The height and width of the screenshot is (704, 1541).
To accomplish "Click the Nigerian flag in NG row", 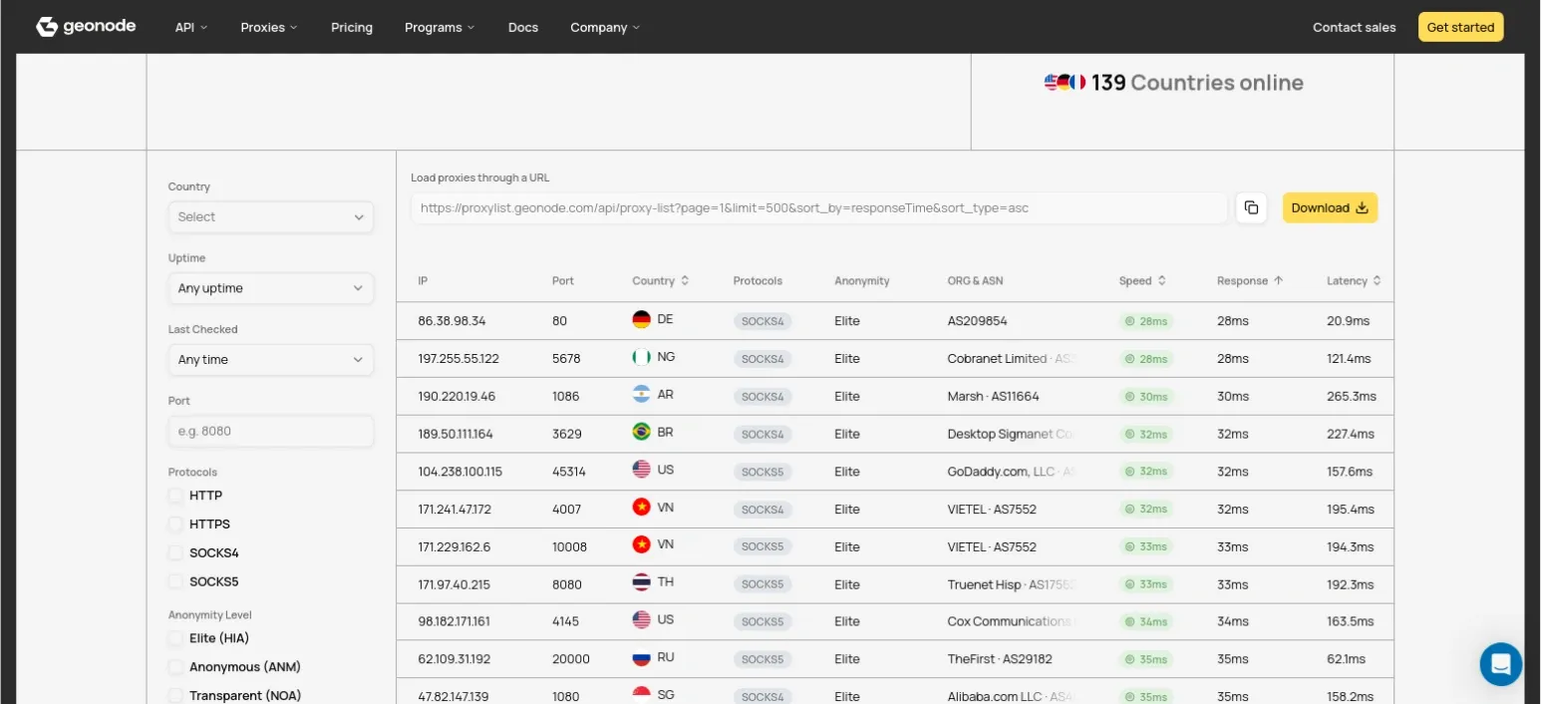I will tap(642, 357).
